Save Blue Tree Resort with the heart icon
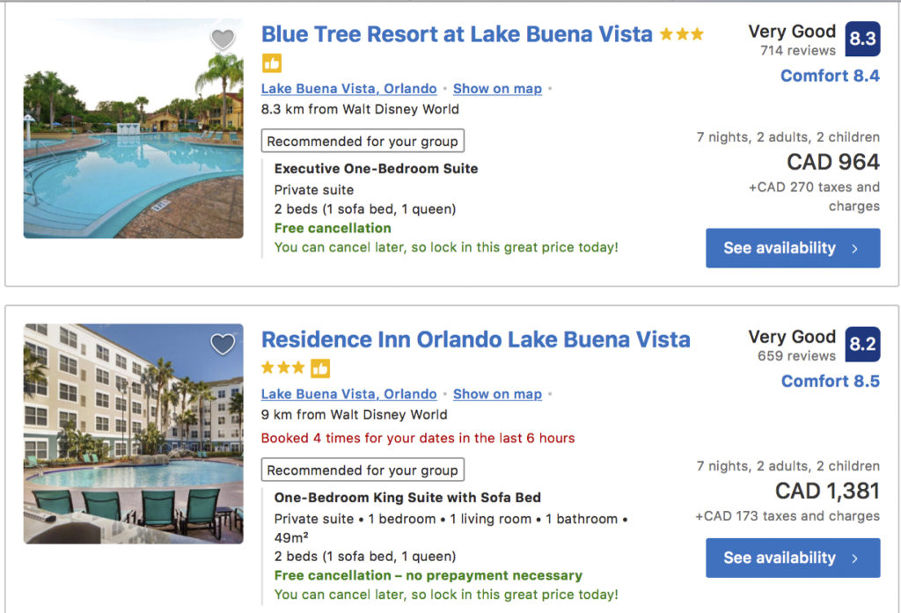Image resolution: width=901 pixels, height=613 pixels. [223, 38]
